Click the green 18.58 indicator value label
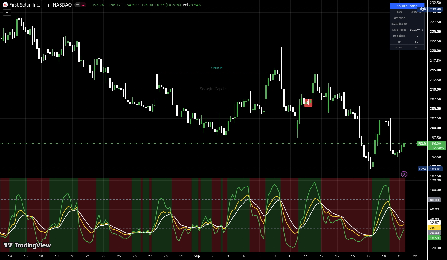The image size is (447, 260). [x=434, y=238]
